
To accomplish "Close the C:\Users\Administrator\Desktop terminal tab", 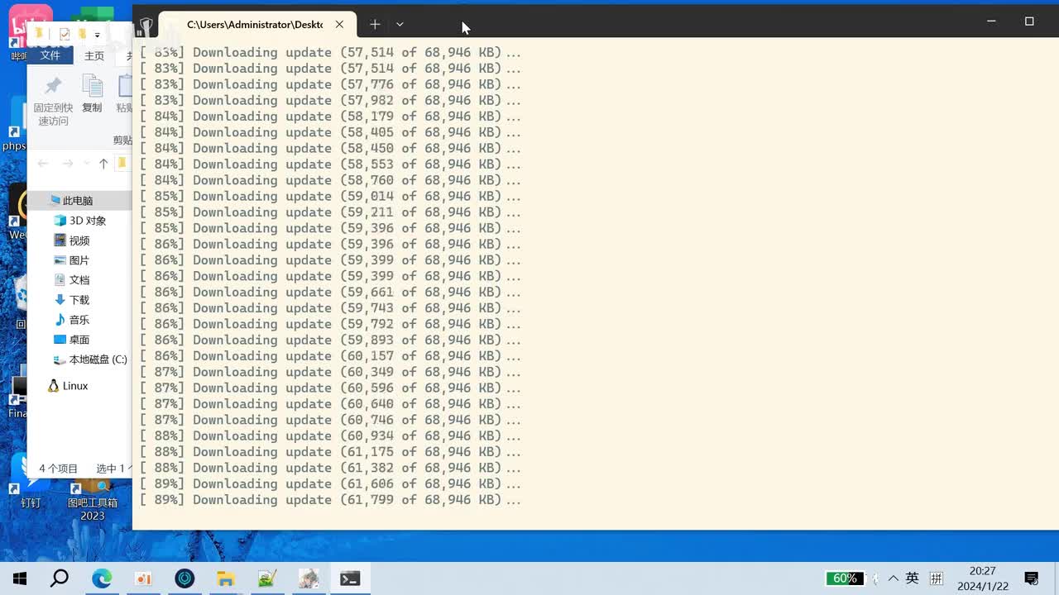I will point(339,25).
